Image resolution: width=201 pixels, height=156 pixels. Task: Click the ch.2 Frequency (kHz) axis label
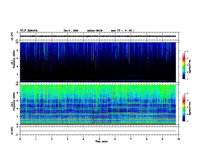point(13,101)
